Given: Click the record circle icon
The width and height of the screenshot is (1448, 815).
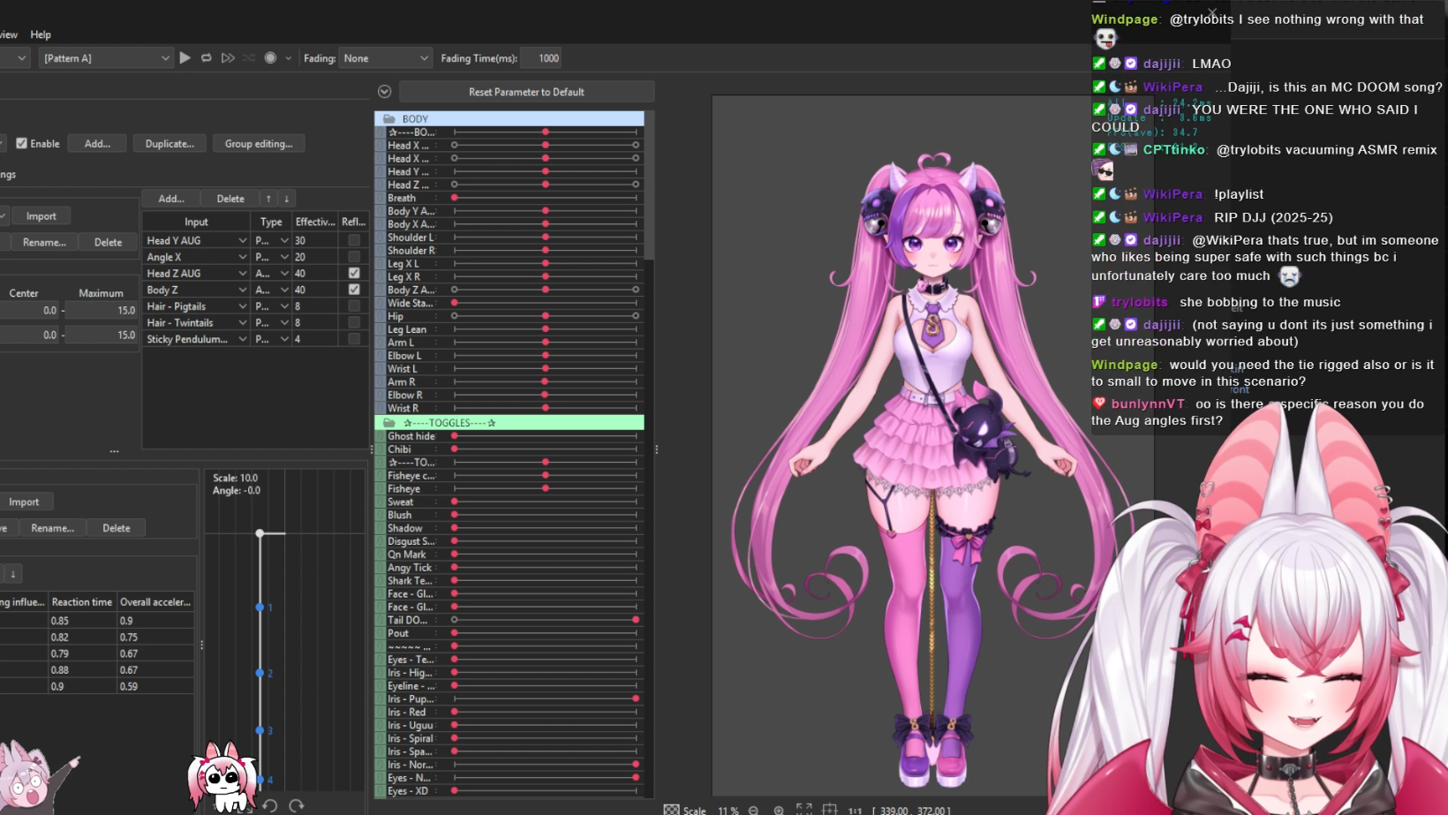Looking at the screenshot, I should click(270, 58).
